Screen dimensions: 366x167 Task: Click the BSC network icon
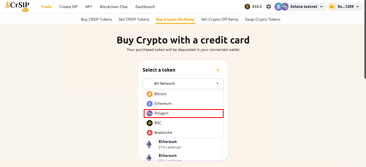pyautogui.click(x=150, y=123)
